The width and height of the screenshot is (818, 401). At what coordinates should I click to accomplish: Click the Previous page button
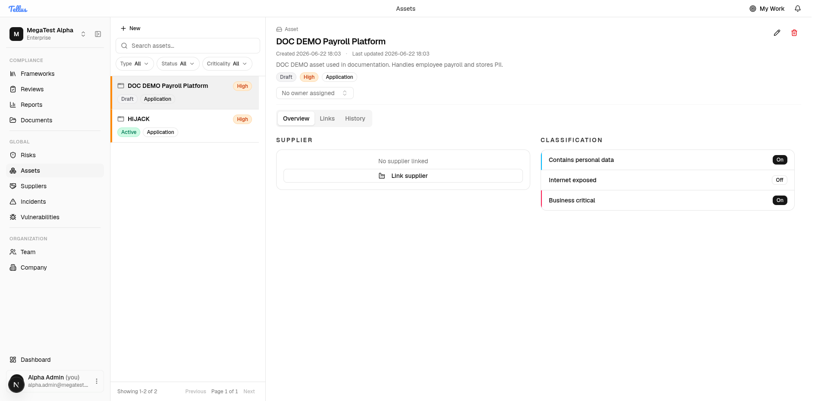tap(195, 392)
